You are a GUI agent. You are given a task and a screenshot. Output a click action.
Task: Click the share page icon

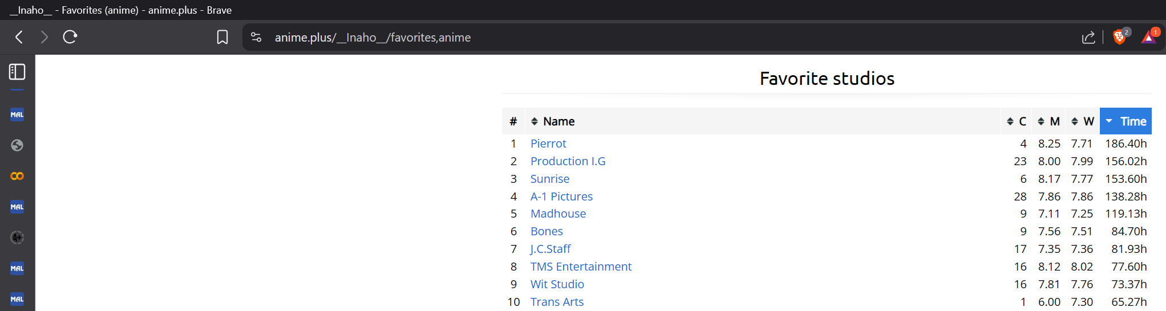[x=1088, y=38]
